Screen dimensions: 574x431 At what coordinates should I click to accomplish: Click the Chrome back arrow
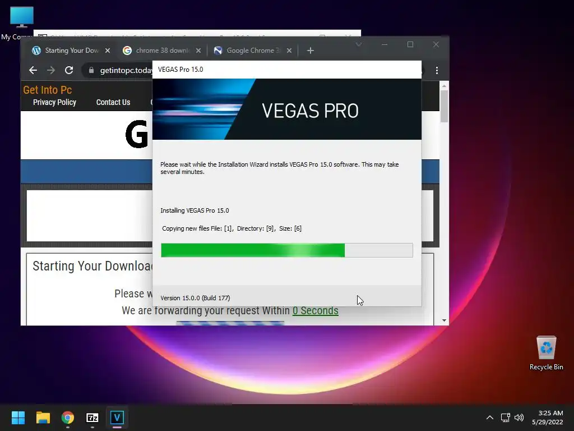click(33, 70)
